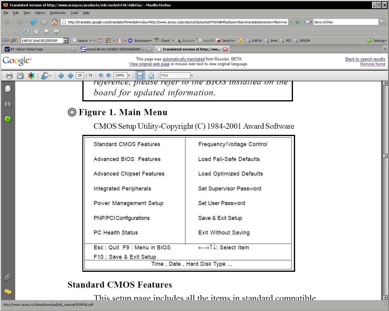Click the downloads icon with green arrow
Viewport: 389px width, 311px height.
click(x=56, y=32)
